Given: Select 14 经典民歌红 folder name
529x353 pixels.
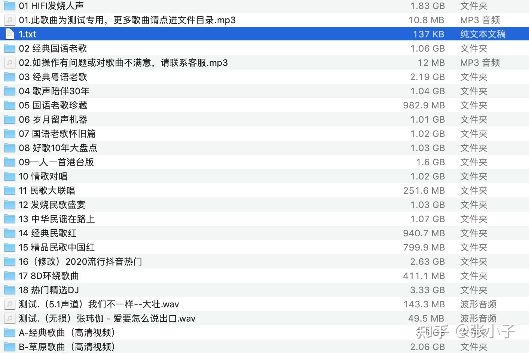Looking at the screenshot, I should pos(48,233).
